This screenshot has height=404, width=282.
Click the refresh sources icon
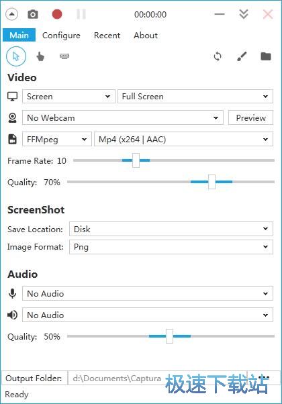[218, 56]
